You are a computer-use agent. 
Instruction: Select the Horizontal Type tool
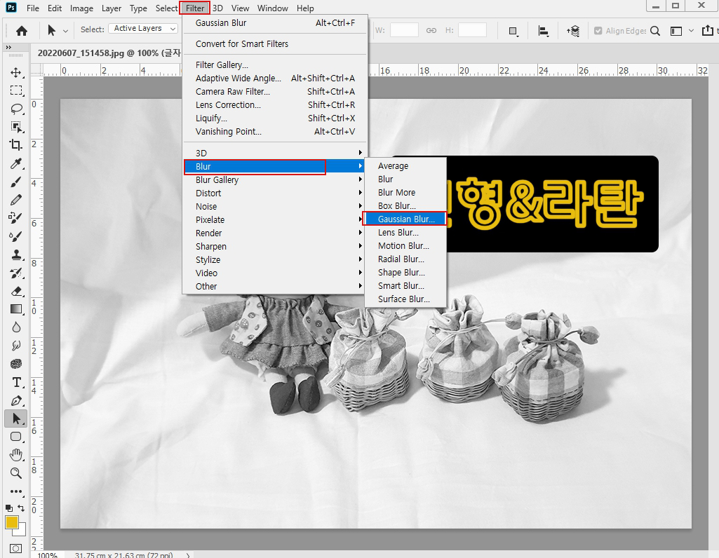[x=16, y=383]
